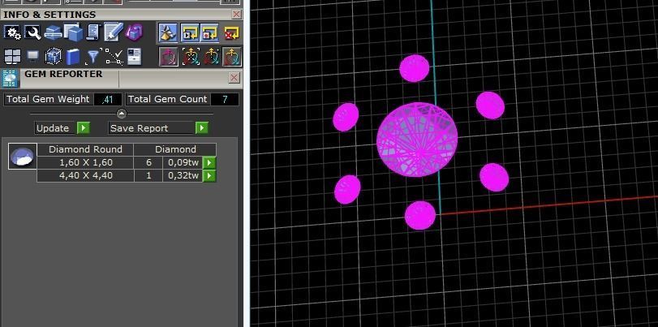Click the yellow arrow record macro icon
The height and width of the screenshot is (327, 658).
point(209,33)
